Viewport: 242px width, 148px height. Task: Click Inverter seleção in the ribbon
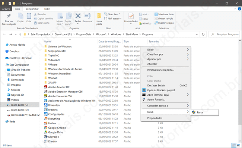164,23
